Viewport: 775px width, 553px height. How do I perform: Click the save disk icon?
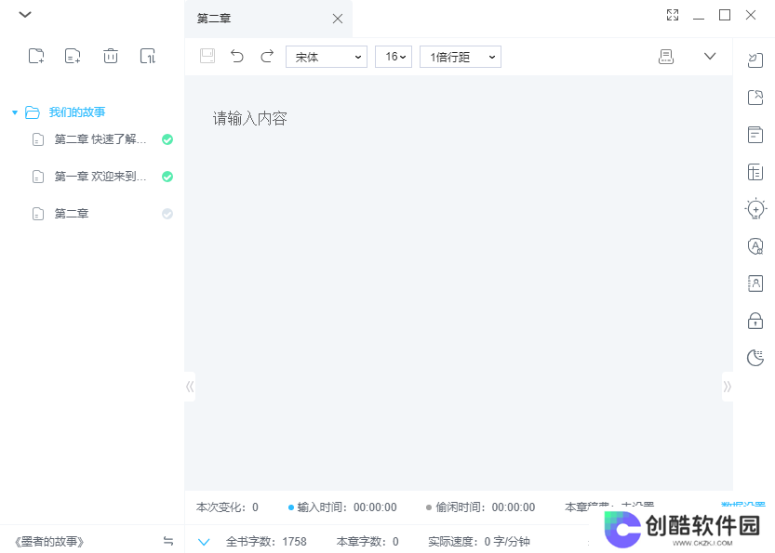pyautogui.click(x=207, y=56)
